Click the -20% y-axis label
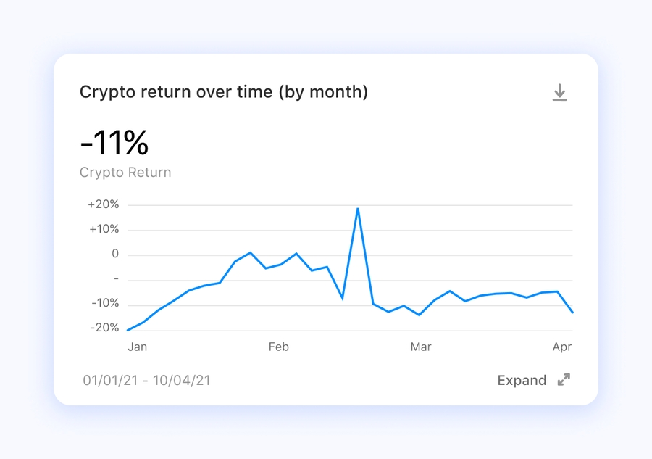 [104, 328]
